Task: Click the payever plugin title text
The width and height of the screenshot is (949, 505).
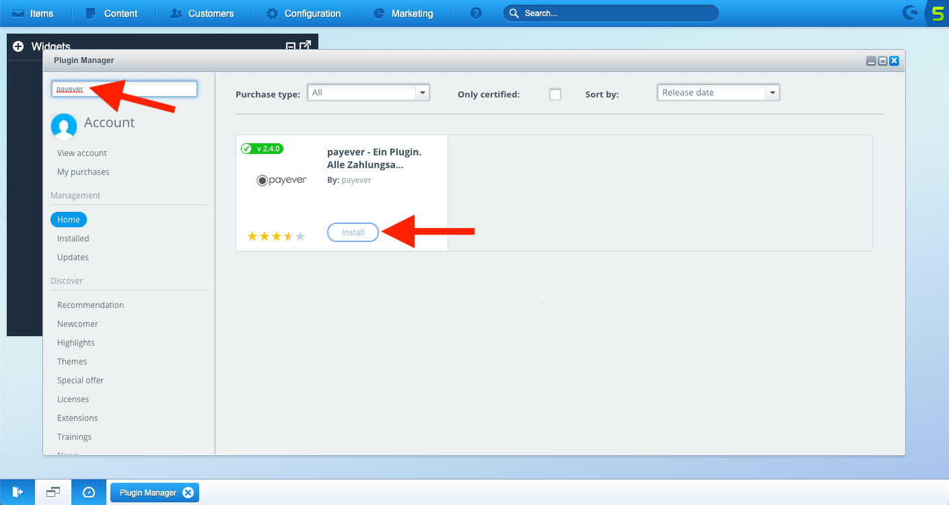Action: pyautogui.click(x=374, y=159)
